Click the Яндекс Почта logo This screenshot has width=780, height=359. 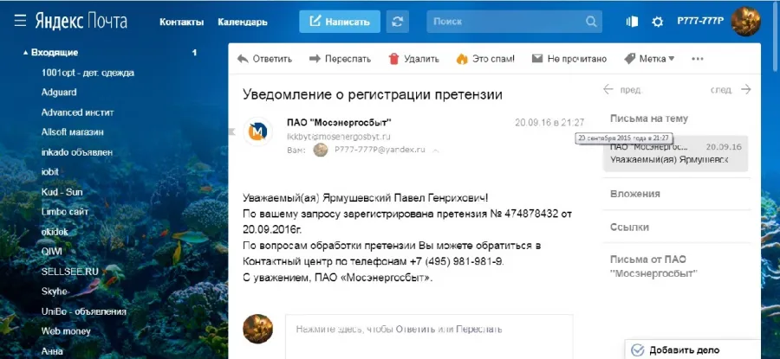(81, 22)
